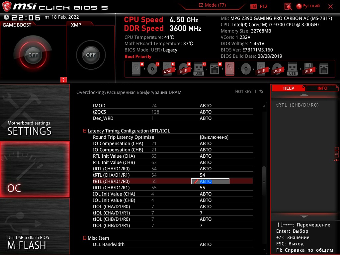Viewport: 340px width, 255px height.
Task: Open the red question mark help icon
Action: (x=63, y=80)
